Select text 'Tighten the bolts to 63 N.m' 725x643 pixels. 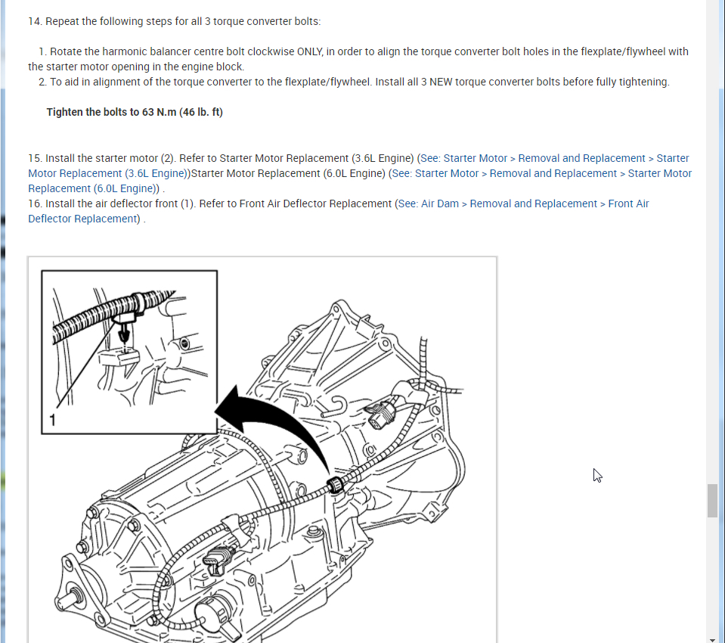[x=111, y=113]
